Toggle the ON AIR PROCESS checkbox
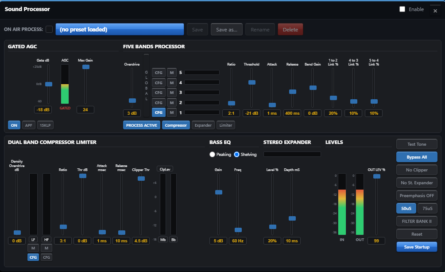 (x=49, y=29)
